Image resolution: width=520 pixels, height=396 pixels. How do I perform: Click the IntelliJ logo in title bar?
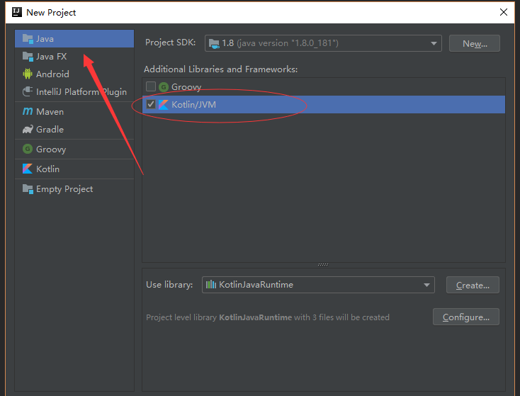tap(16, 12)
